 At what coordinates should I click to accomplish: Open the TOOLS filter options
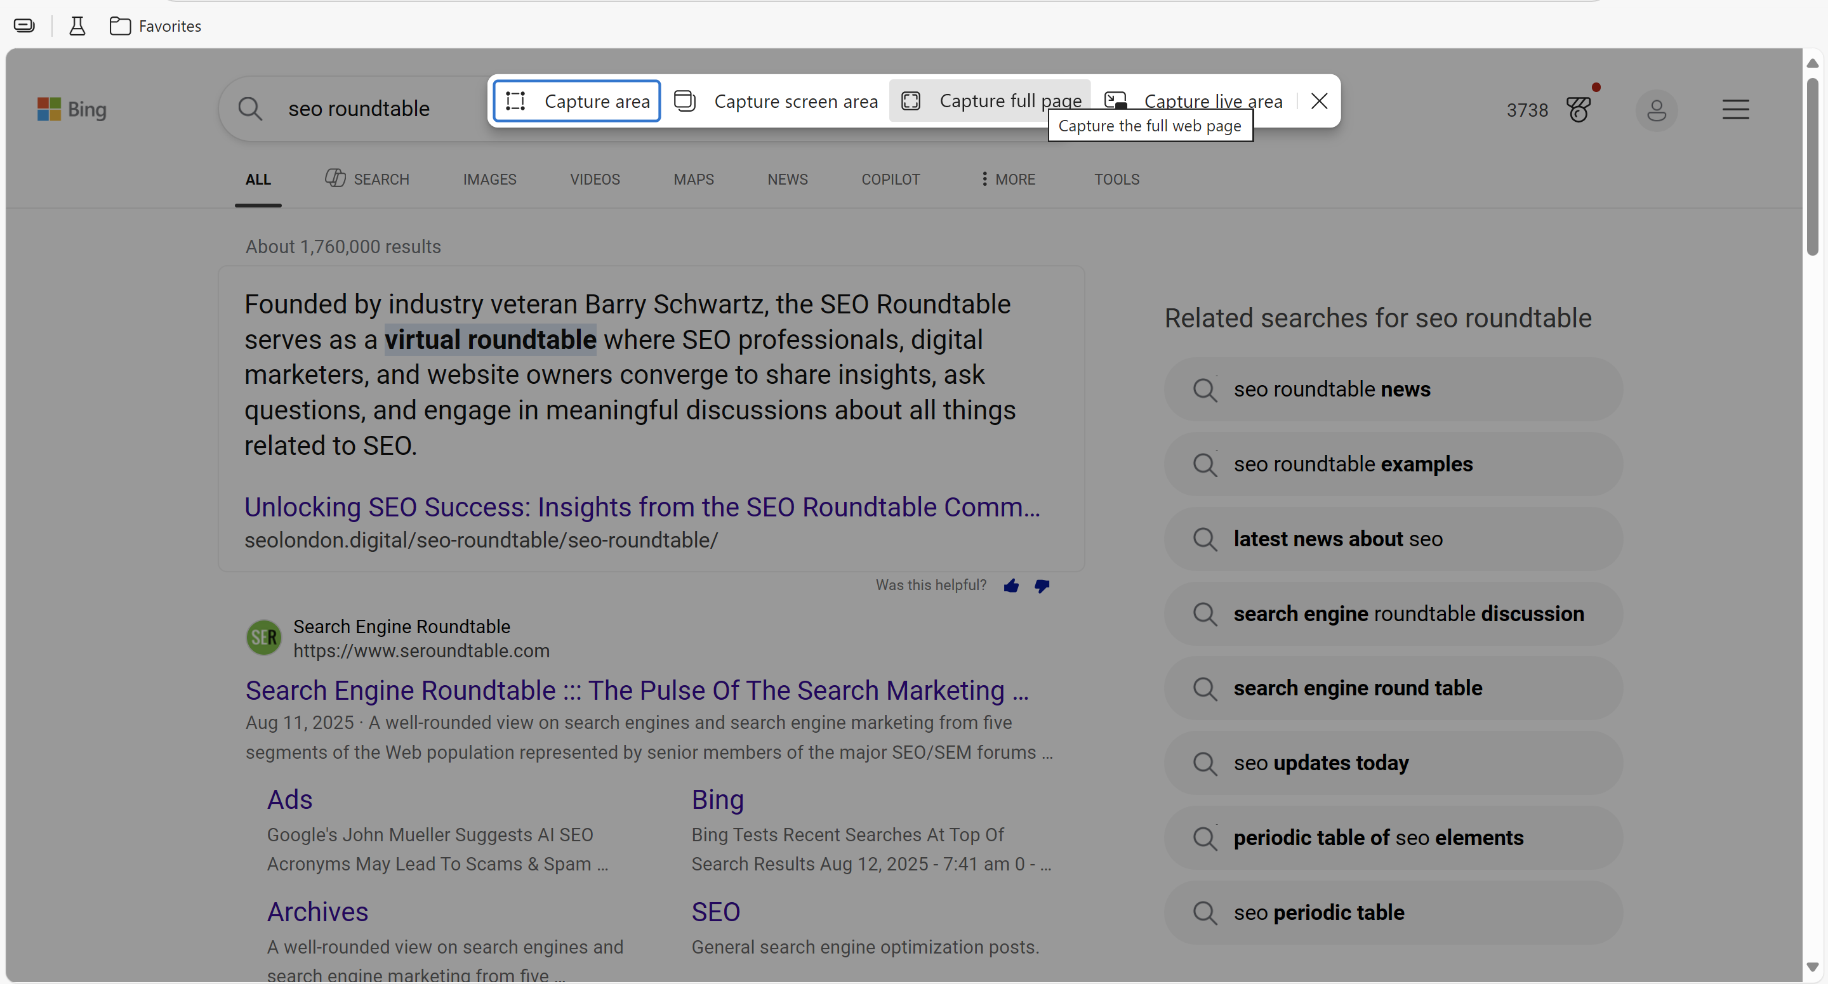click(1116, 180)
